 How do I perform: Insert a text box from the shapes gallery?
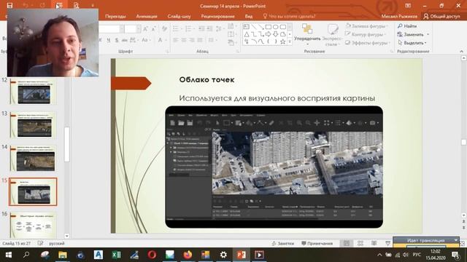coord(247,27)
